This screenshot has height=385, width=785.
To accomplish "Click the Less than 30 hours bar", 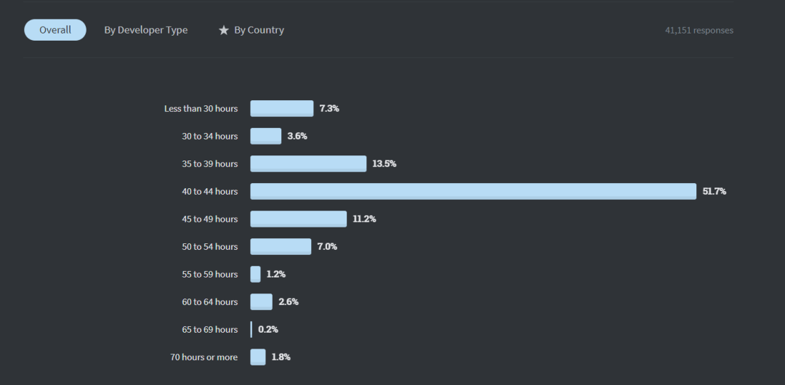I will 282,108.
